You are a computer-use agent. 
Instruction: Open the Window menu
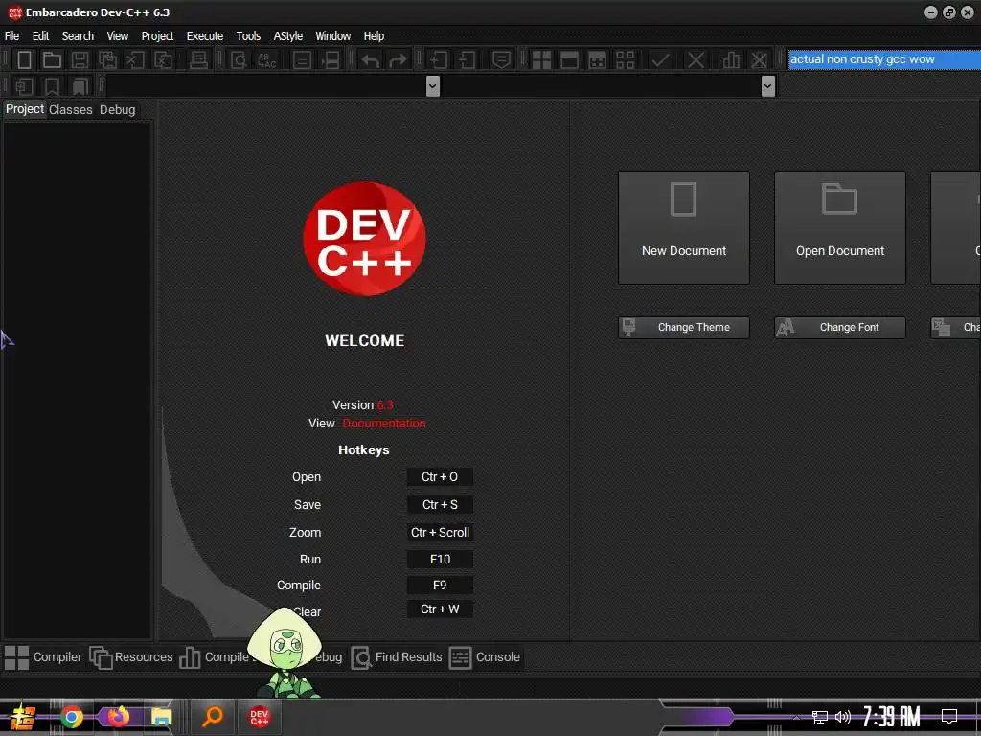332,36
